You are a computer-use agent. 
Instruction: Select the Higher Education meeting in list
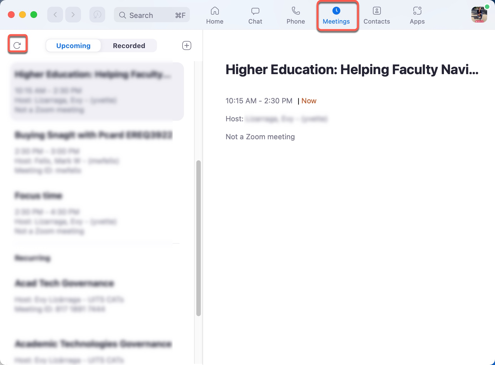click(97, 92)
